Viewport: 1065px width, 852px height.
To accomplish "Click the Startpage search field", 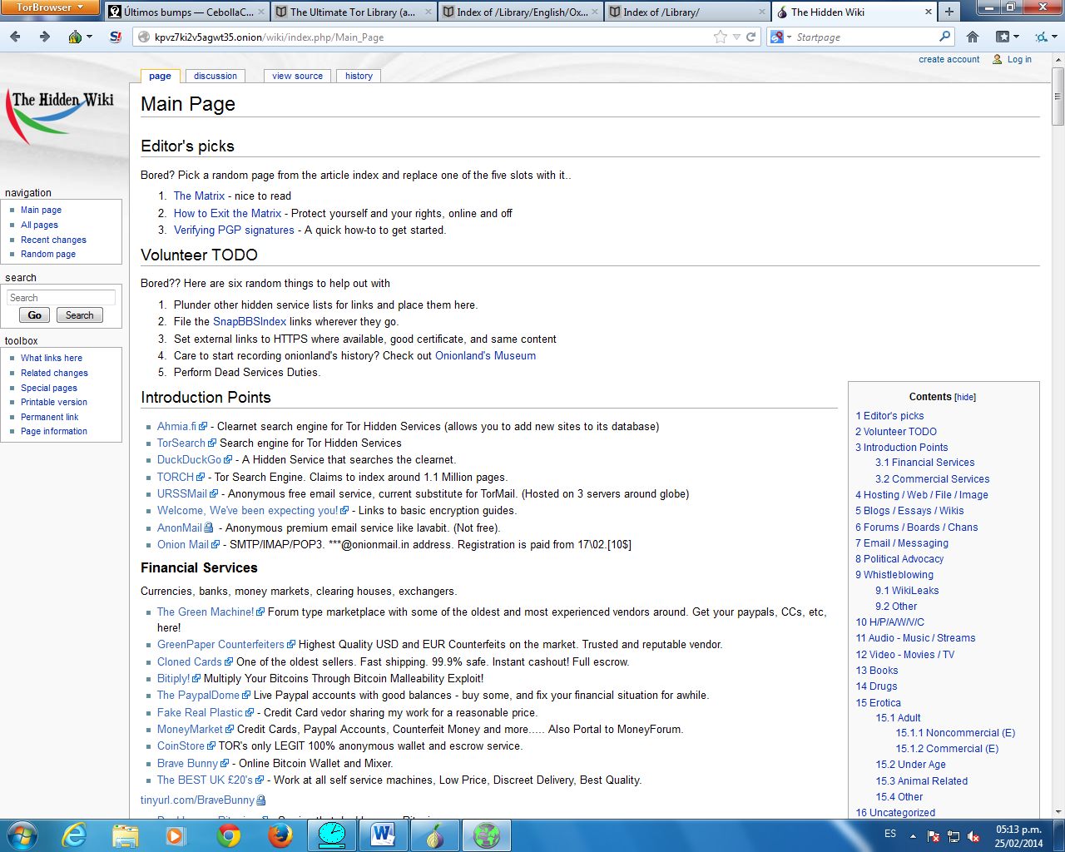I will click(865, 37).
